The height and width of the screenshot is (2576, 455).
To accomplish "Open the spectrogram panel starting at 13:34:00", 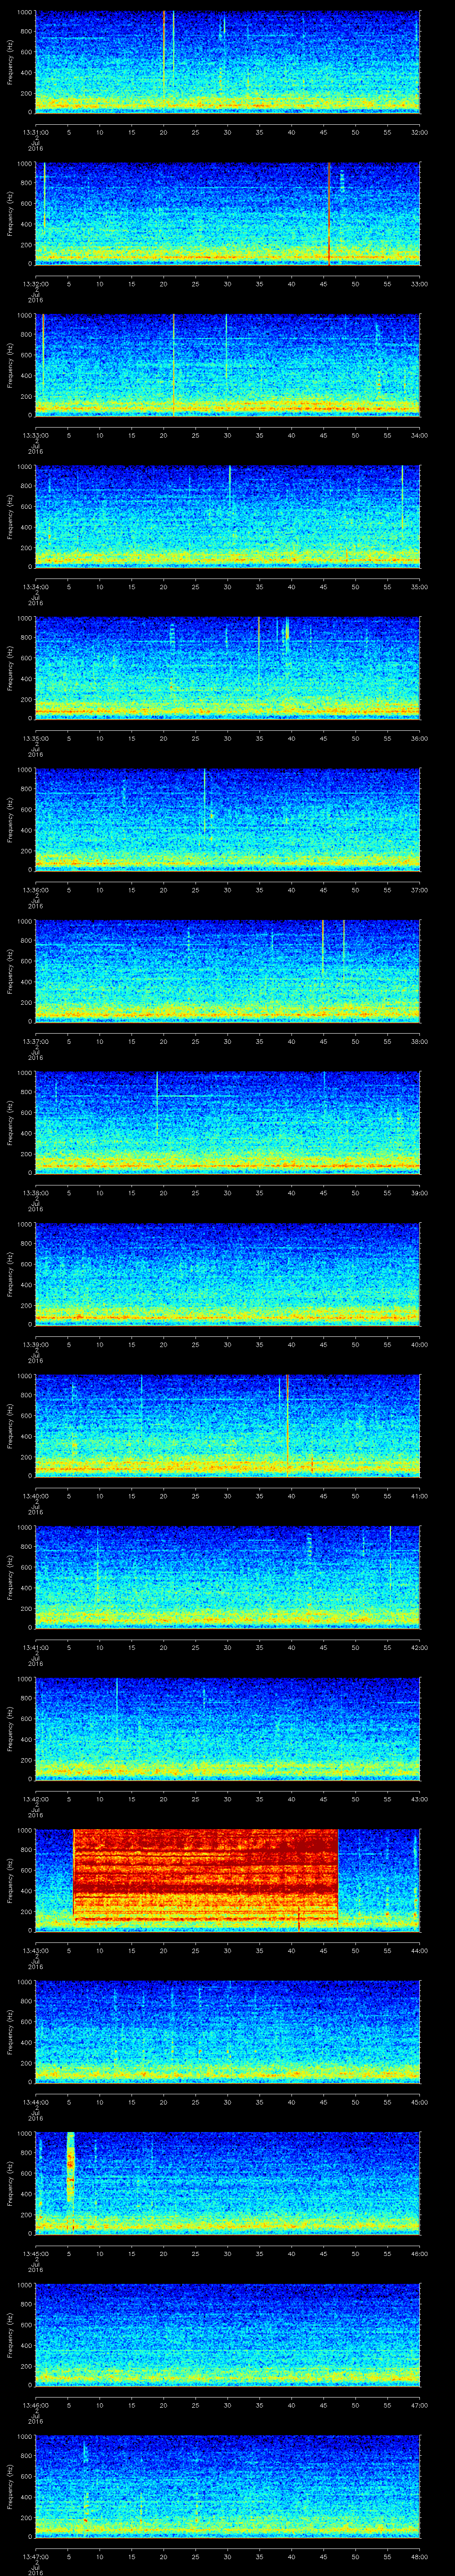I will [227, 516].
